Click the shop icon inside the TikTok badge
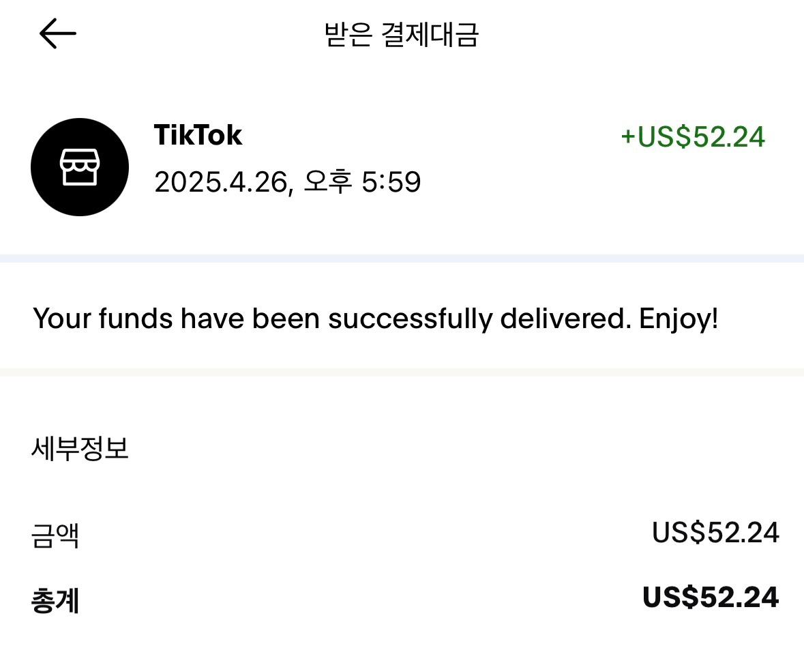 (x=80, y=166)
